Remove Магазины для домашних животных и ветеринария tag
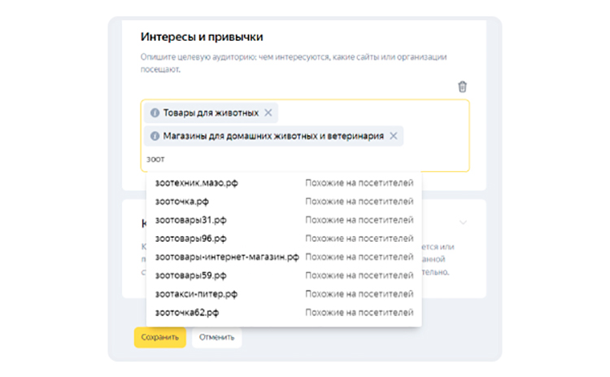The height and width of the screenshot is (377, 610). coord(394,136)
